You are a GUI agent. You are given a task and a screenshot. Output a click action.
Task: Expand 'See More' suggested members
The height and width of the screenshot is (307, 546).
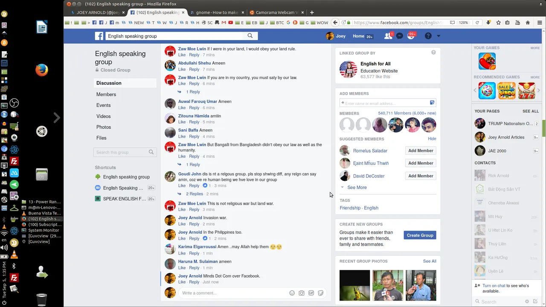[357, 188]
